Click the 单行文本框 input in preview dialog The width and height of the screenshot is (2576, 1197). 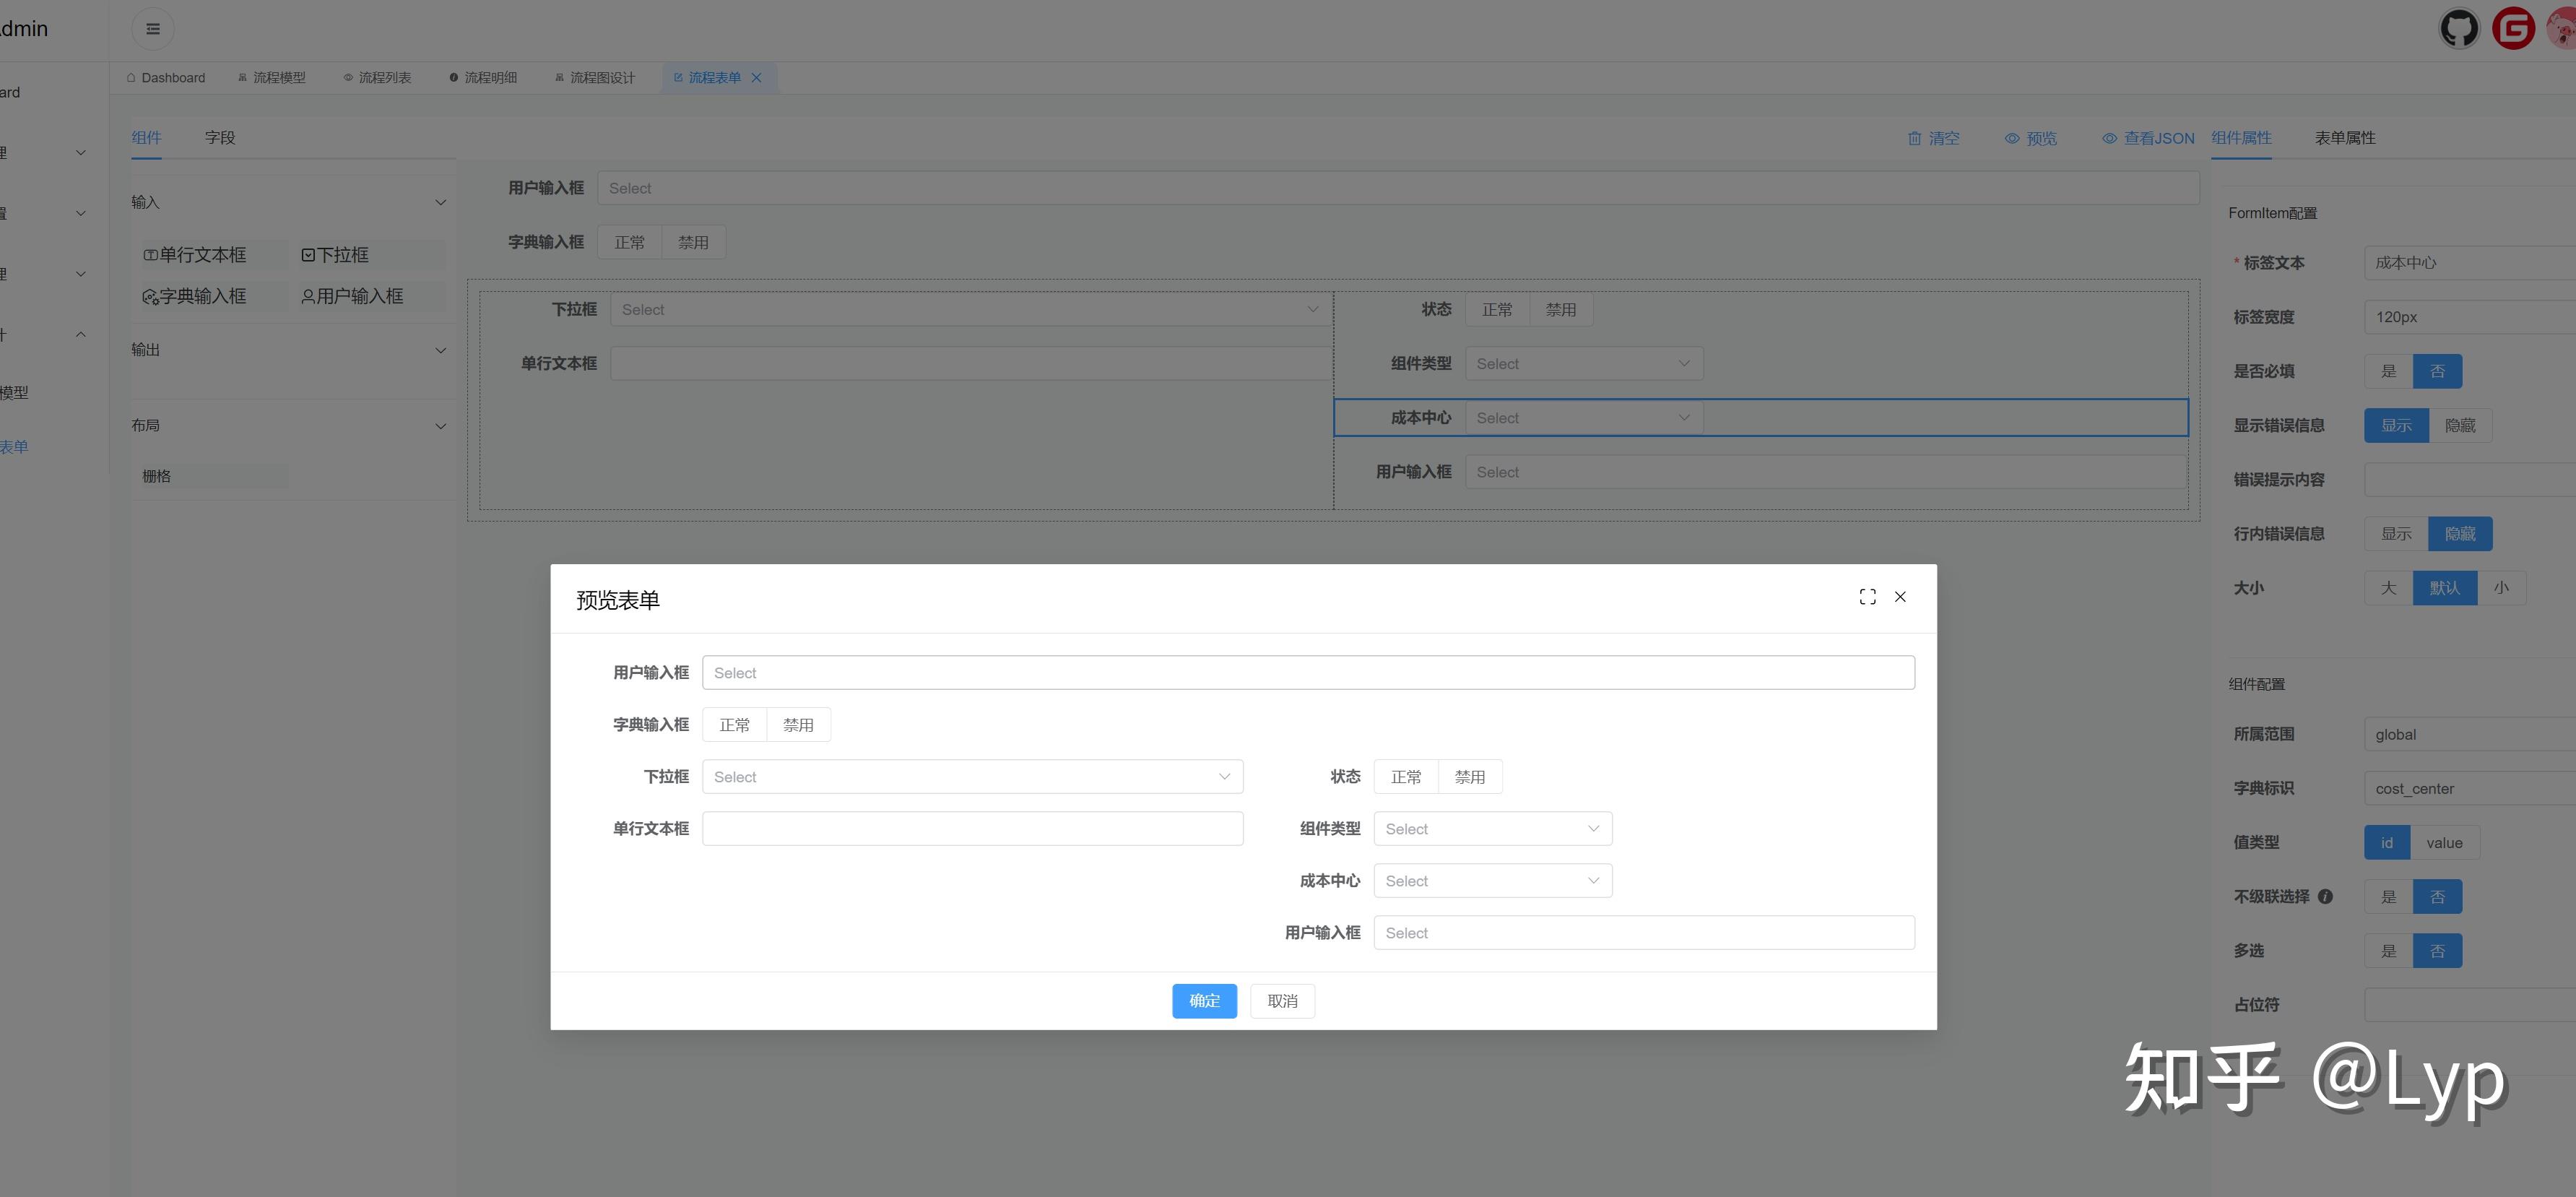pyautogui.click(x=972, y=829)
